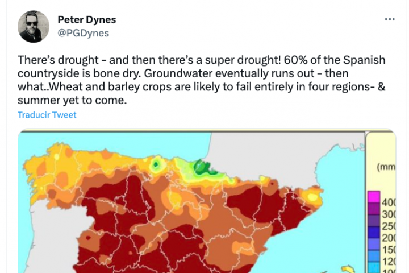Click the Traducir Tweet link
The image size is (409, 273).
(47, 115)
